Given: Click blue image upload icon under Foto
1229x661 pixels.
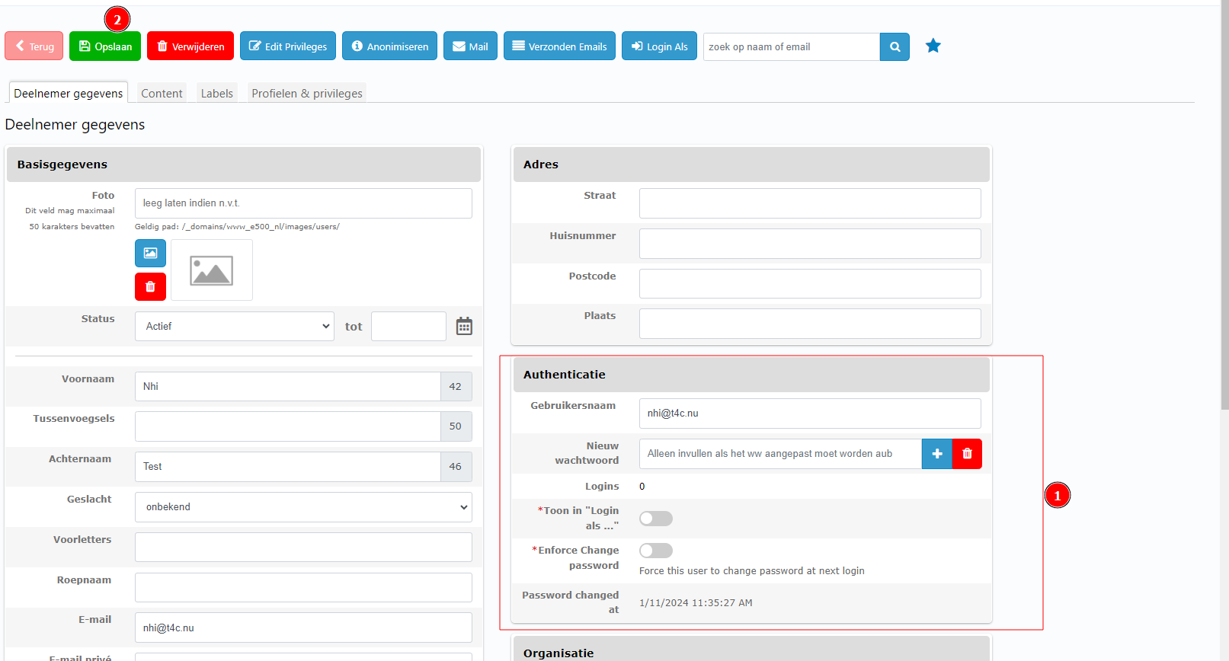Looking at the screenshot, I should [150, 254].
